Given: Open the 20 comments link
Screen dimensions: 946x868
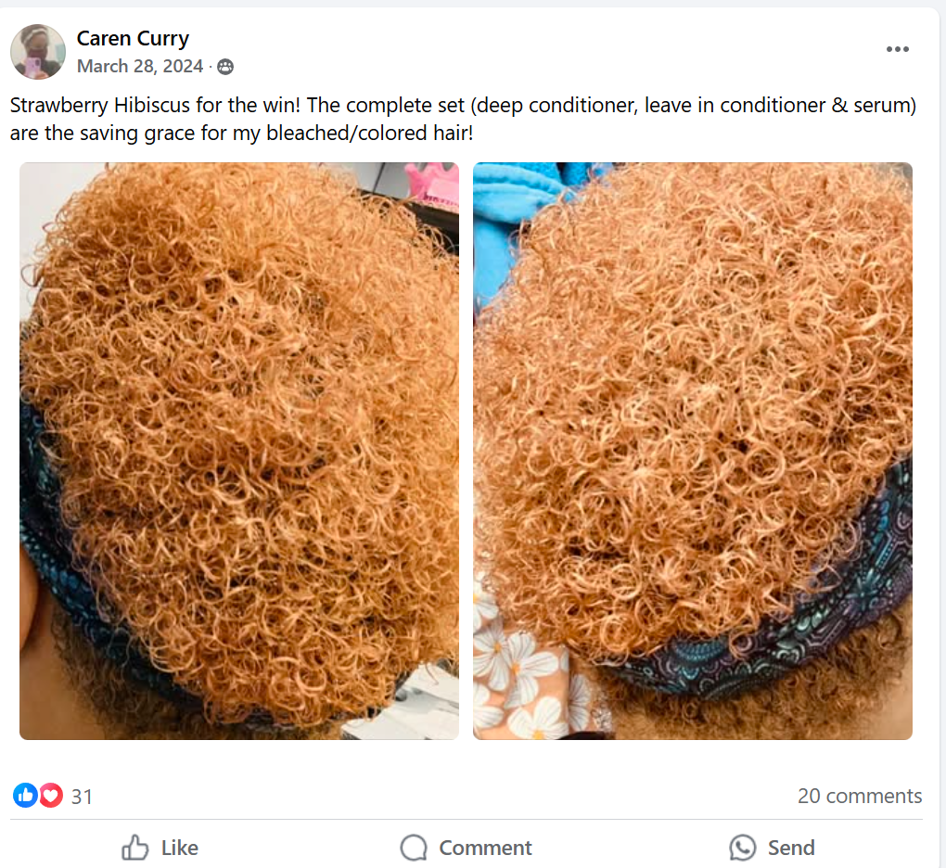Looking at the screenshot, I should (859, 797).
